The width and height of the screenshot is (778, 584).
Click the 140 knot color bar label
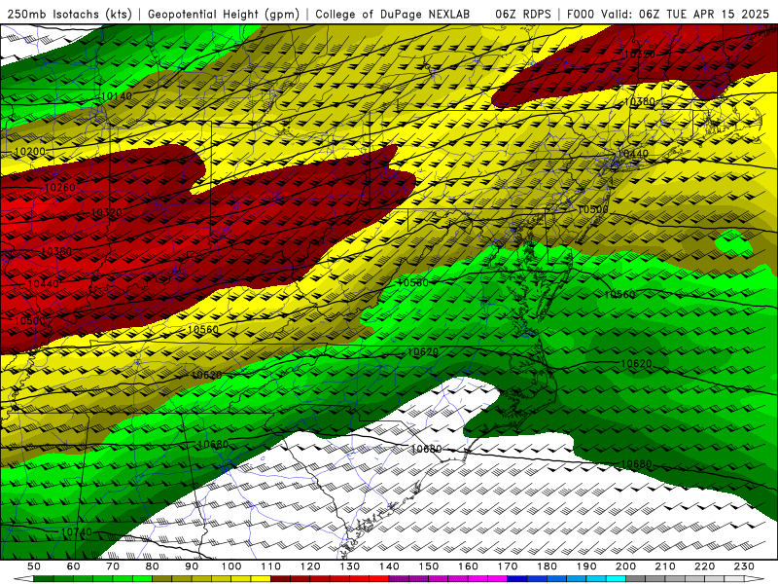click(x=389, y=566)
